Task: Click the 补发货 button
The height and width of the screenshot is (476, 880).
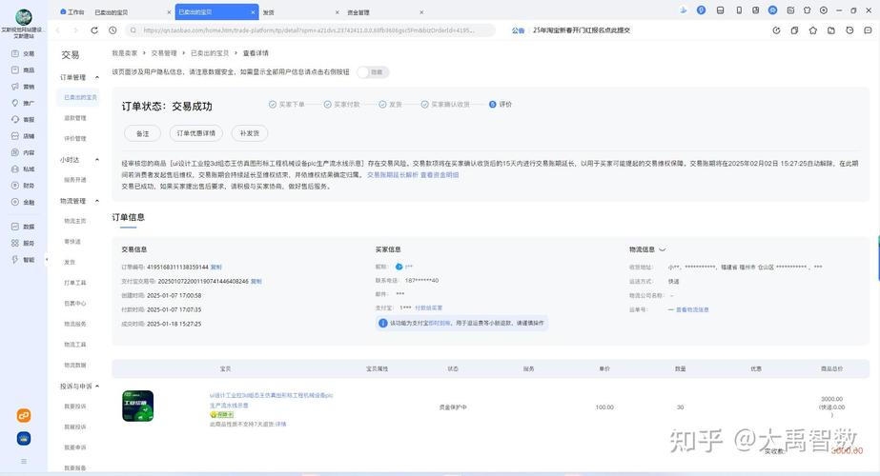Action: coord(250,133)
